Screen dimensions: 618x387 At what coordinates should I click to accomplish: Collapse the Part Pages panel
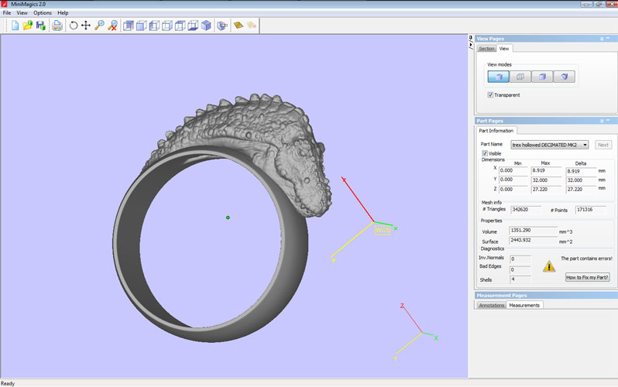click(x=608, y=121)
